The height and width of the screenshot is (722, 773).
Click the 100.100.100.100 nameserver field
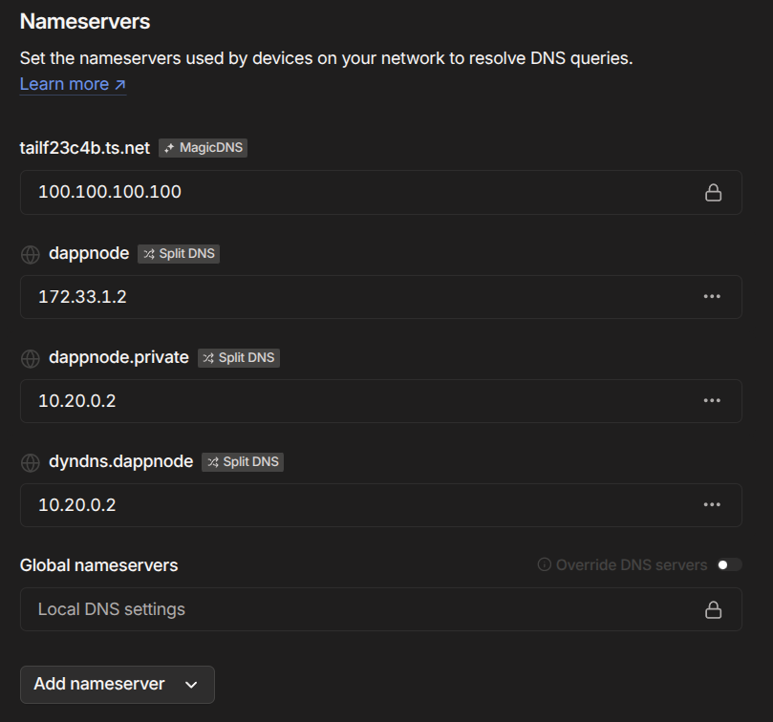pos(363,193)
